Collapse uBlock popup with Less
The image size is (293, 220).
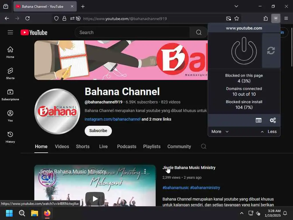[x=268, y=131]
